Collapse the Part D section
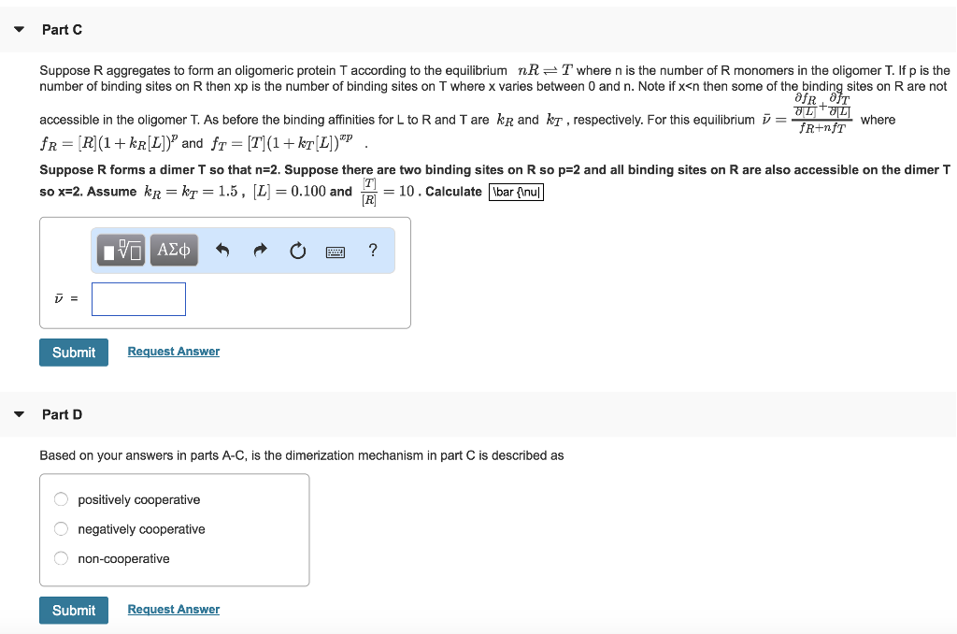Image resolution: width=957 pixels, height=634 pixels. (x=19, y=414)
